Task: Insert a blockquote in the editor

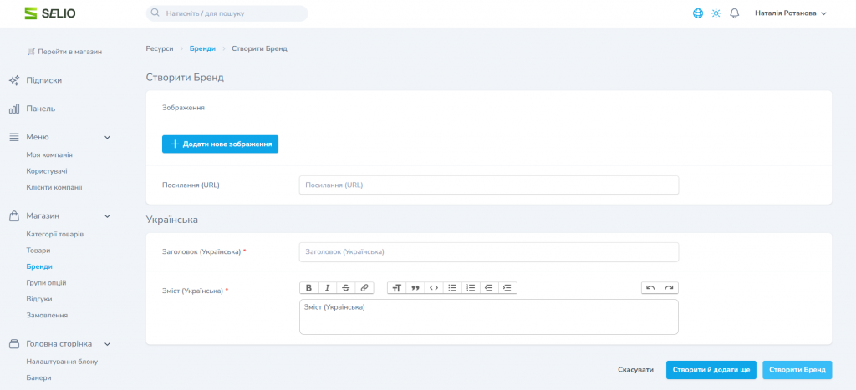Action: coord(415,287)
